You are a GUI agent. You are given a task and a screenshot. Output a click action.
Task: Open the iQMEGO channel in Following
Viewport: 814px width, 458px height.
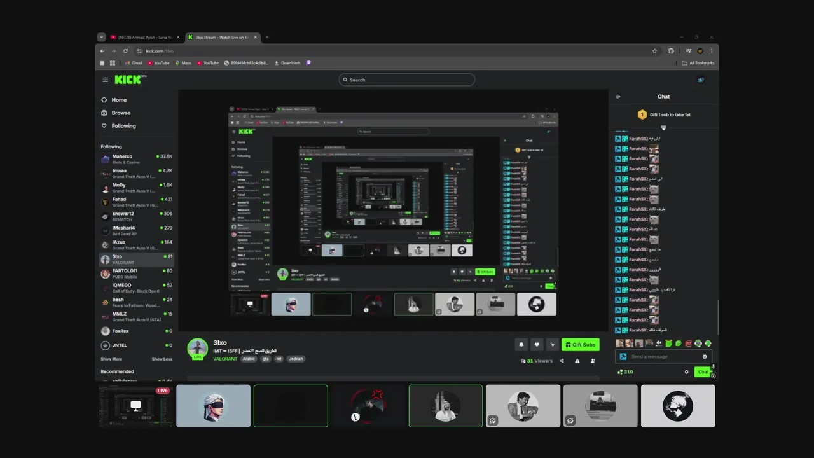[x=136, y=288]
